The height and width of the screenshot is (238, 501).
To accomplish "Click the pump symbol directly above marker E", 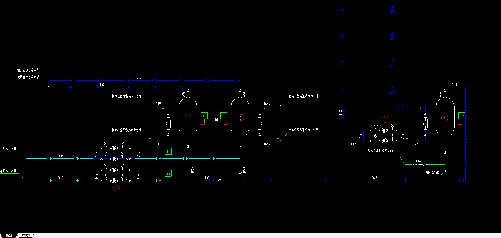I will point(114,181).
